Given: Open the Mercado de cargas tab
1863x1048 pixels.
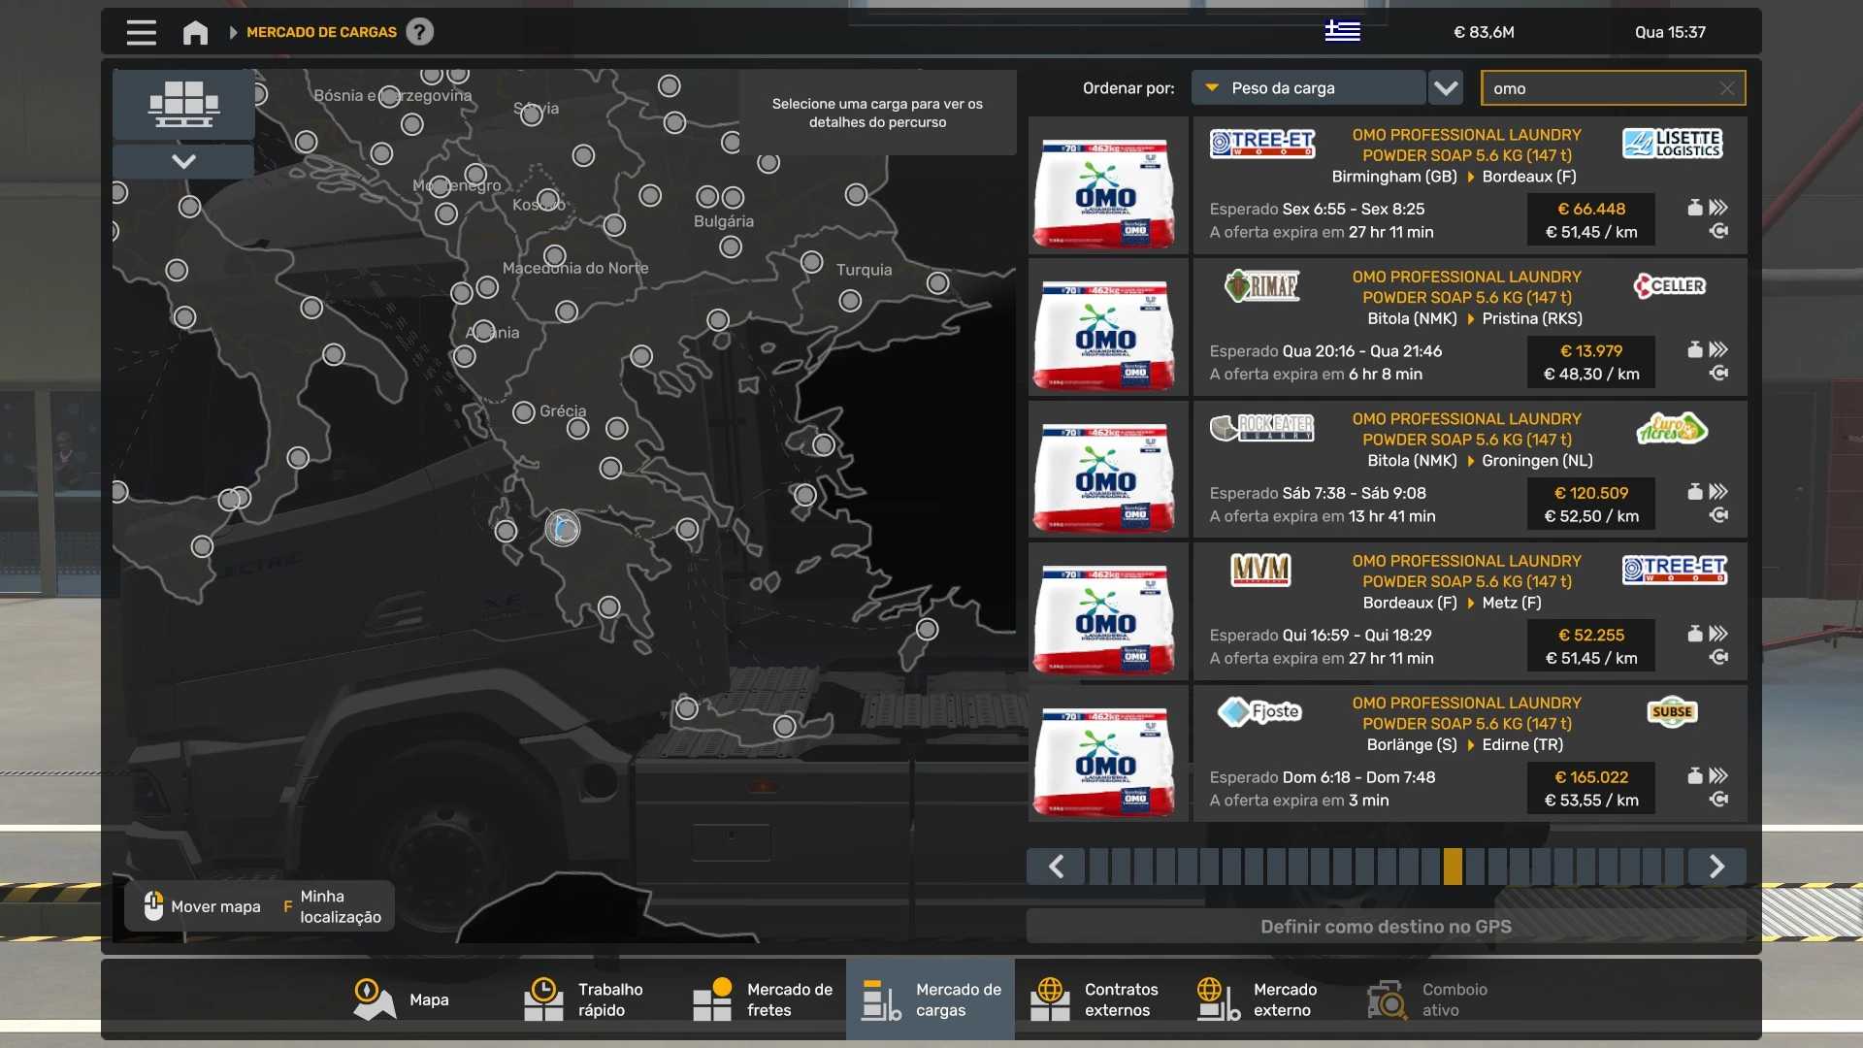Looking at the screenshot, I should (x=931, y=999).
